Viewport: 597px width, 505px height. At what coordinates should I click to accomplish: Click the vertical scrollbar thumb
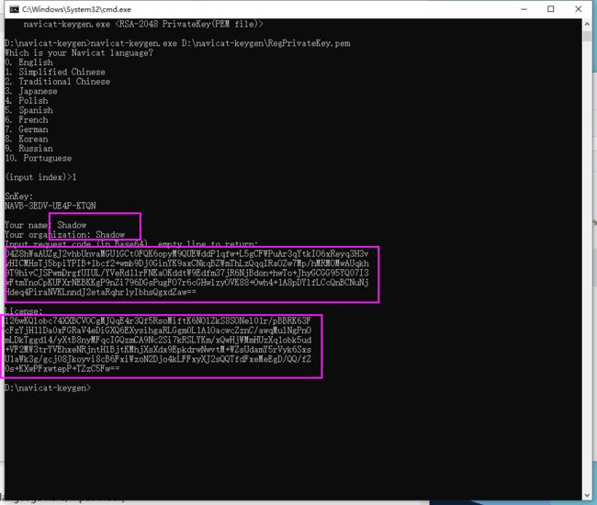pos(586,37)
